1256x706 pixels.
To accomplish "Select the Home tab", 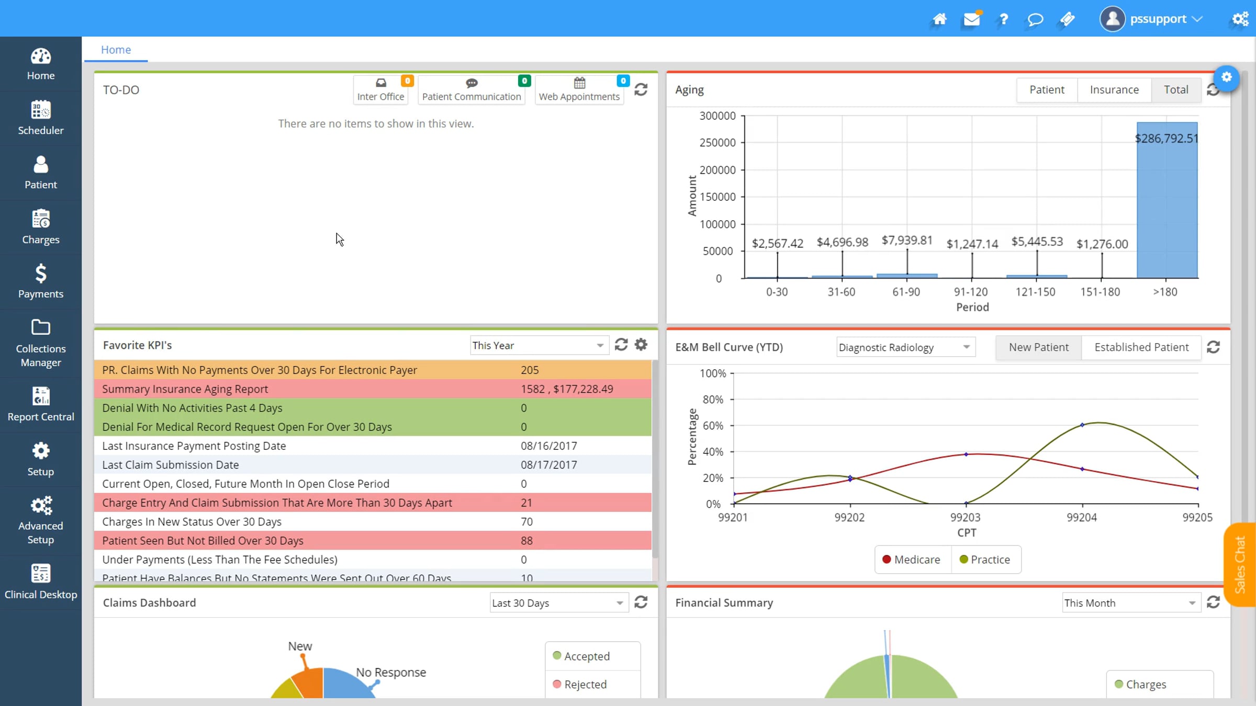I will (116, 50).
